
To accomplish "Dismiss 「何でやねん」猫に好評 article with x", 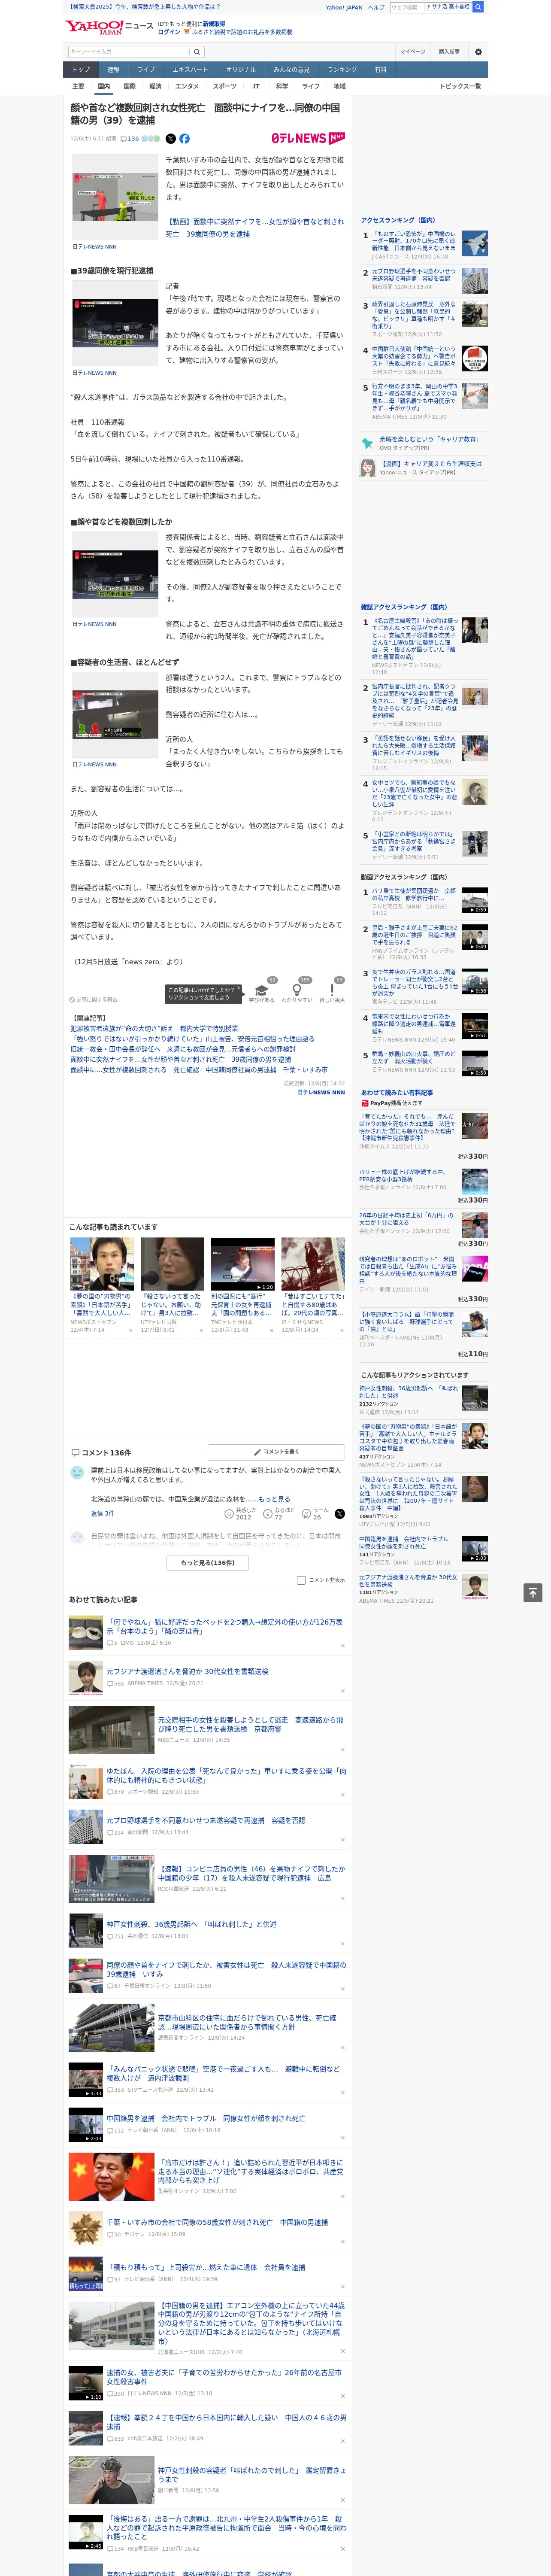I will click(x=342, y=1646).
